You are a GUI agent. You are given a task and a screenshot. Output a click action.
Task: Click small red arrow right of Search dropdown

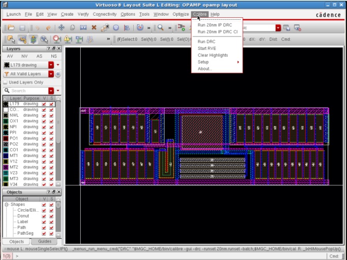[58, 90]
